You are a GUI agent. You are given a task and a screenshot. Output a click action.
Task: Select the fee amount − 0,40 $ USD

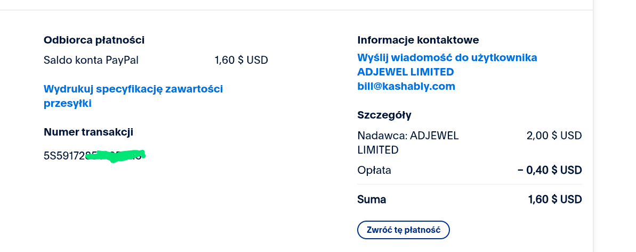point(549,170)
